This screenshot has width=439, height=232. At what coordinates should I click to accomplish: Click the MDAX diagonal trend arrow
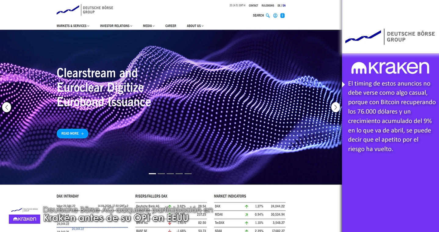click(246, 215)
